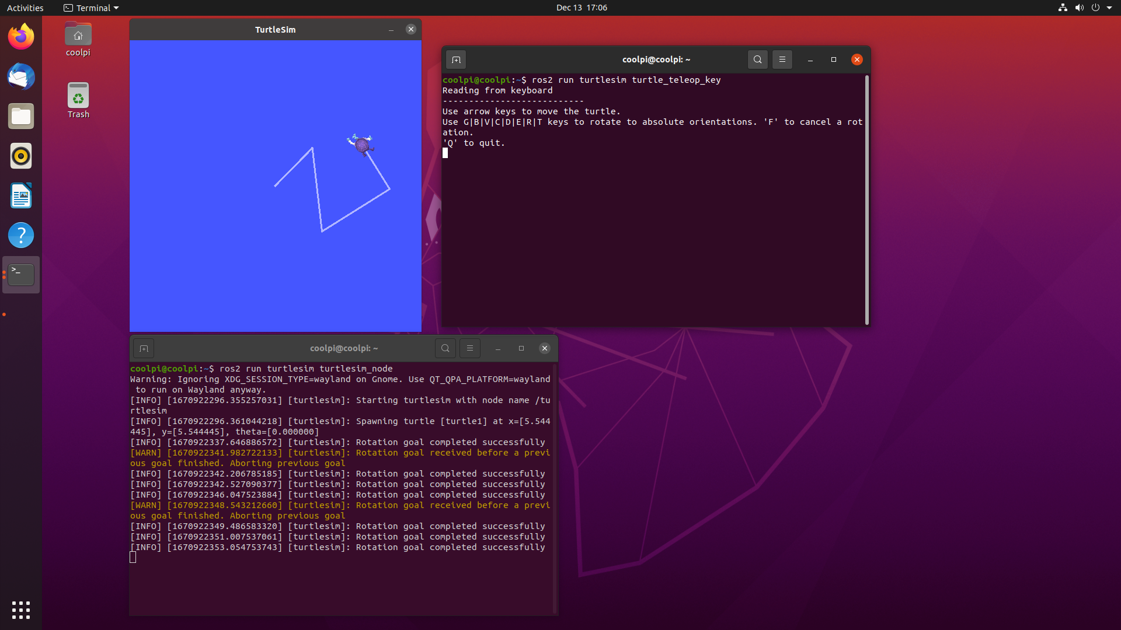This screenshot has height=630, width=1121.
Task: Click the search icon in top terminal
Action: click(758, 60)
